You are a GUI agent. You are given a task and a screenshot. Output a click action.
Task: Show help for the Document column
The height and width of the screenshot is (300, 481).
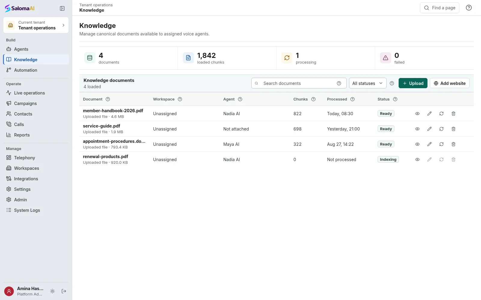click(108, 99)
